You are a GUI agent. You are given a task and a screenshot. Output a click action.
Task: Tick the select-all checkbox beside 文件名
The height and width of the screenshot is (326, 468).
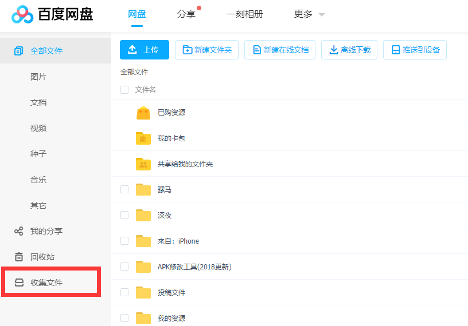124,90
